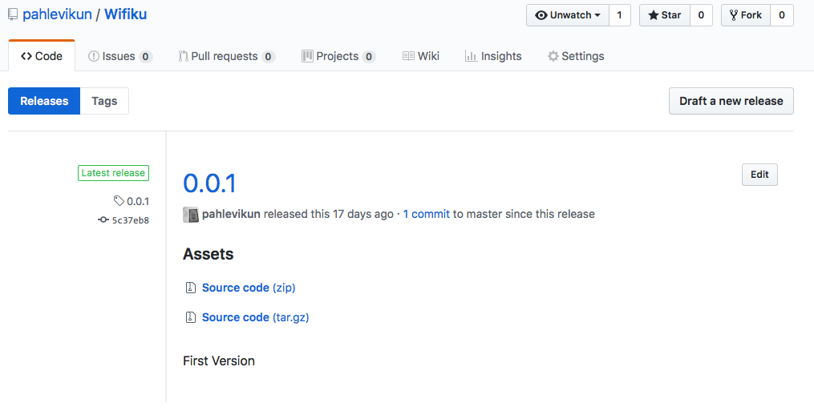Click the Pull requests count badge 0
Viewport: 814px width, 415px height.
268,57
